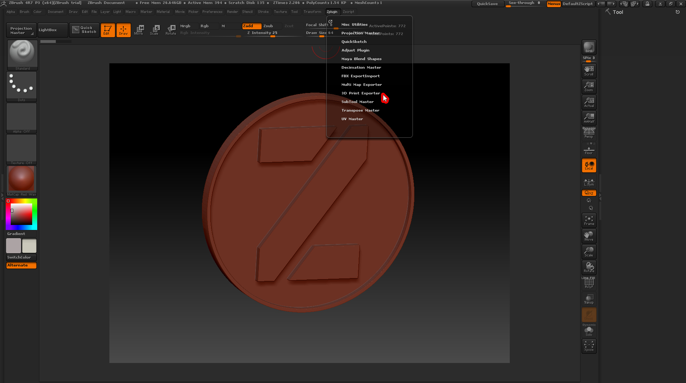
Task: Click the AAHalf view icon
Action: pyautogui.click(x=589, y=118)
